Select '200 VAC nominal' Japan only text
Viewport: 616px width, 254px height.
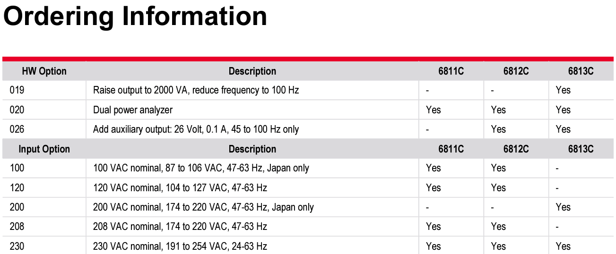point(203,207)
